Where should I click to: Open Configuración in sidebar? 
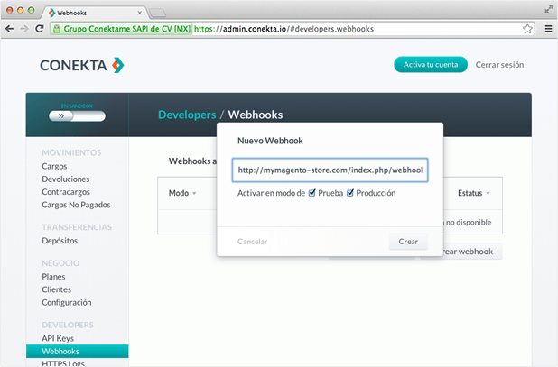tap(67, 303)
